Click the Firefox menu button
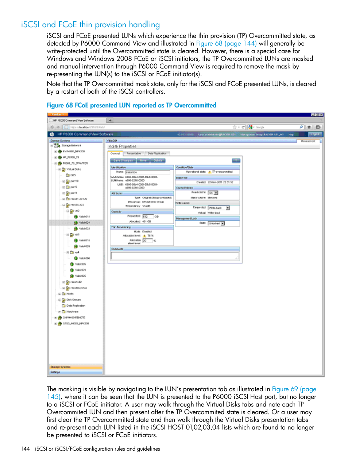 coord(58,115)
